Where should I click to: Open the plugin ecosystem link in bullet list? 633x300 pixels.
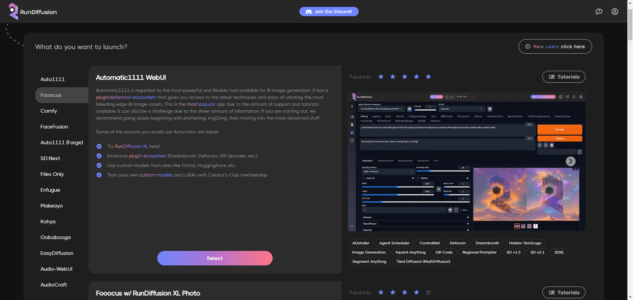pos(148,156)
